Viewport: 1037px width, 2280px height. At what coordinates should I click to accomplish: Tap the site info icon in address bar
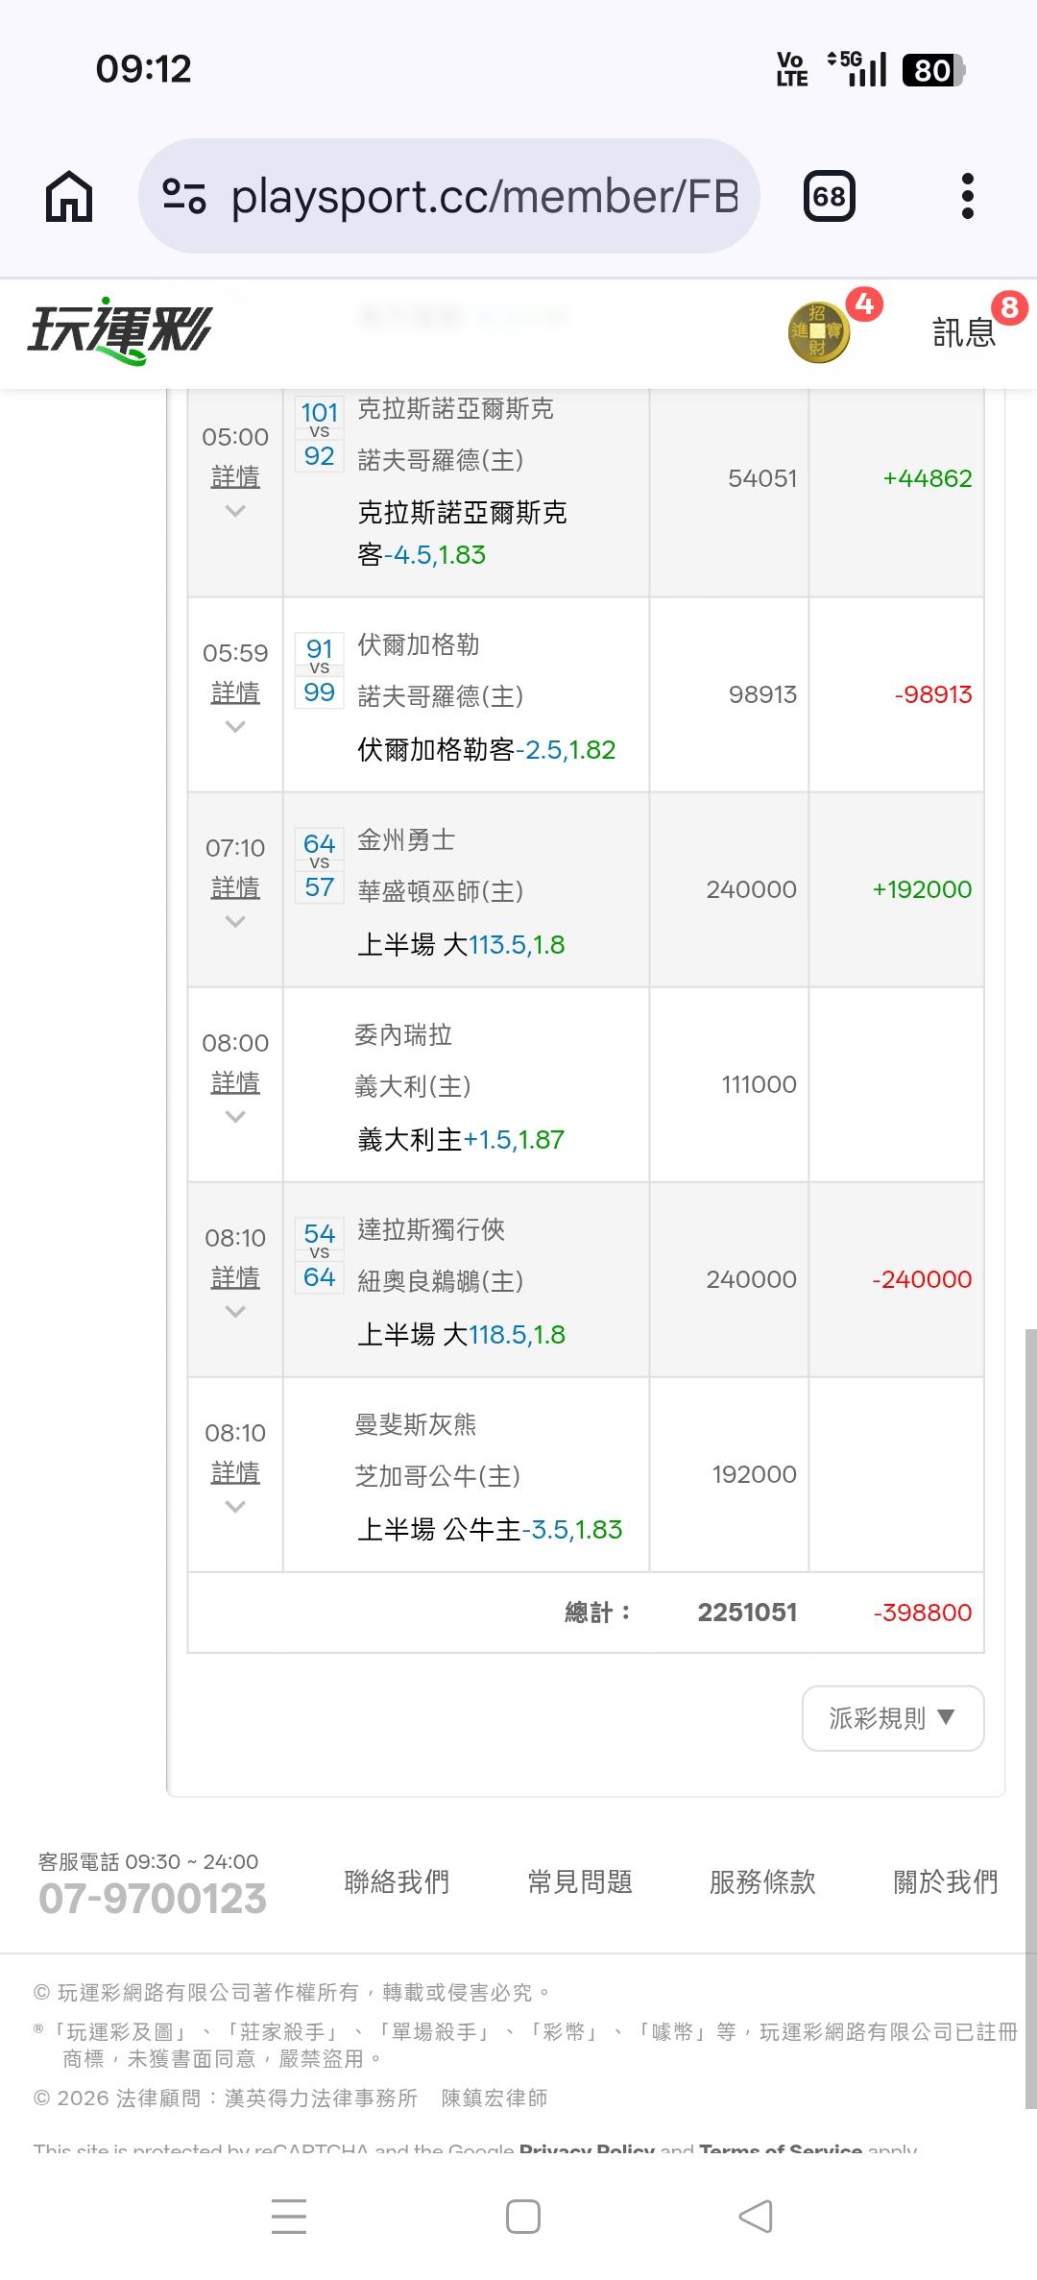coord(183,197)
